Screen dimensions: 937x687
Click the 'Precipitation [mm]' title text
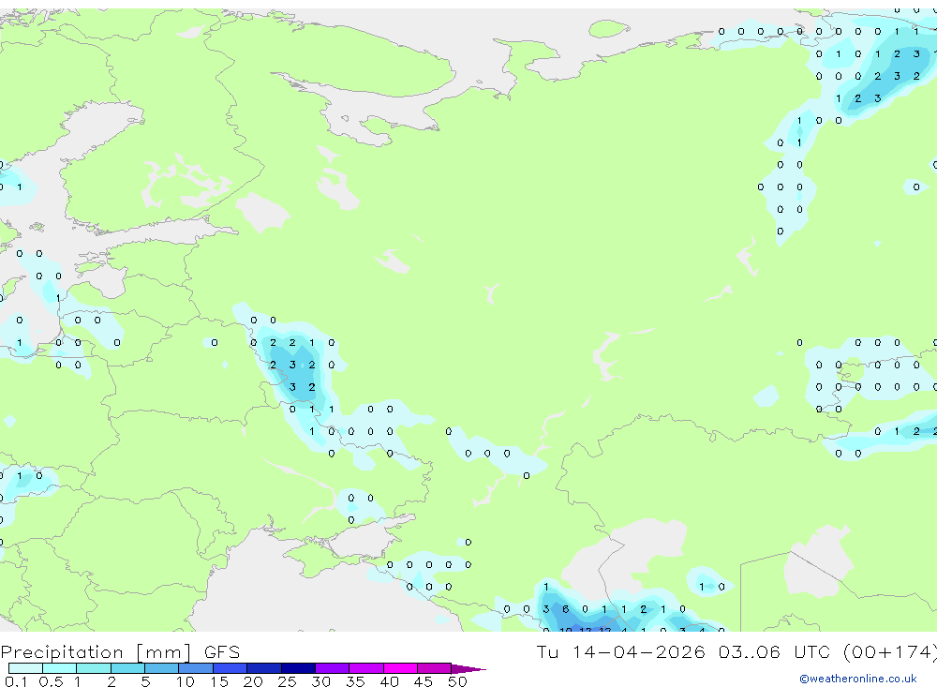[x=96, y=652]
